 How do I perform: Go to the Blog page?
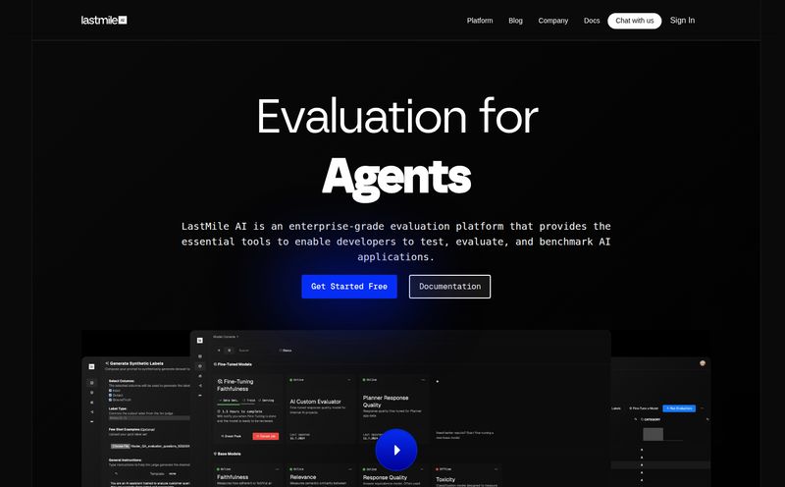point(515,21)
